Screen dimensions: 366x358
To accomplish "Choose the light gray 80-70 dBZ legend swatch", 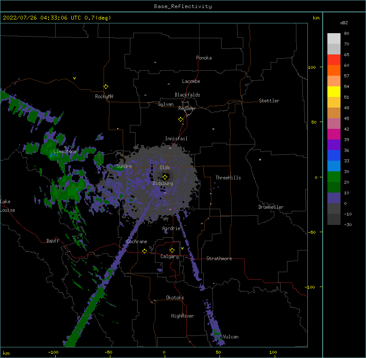I will tap(334, 39).
